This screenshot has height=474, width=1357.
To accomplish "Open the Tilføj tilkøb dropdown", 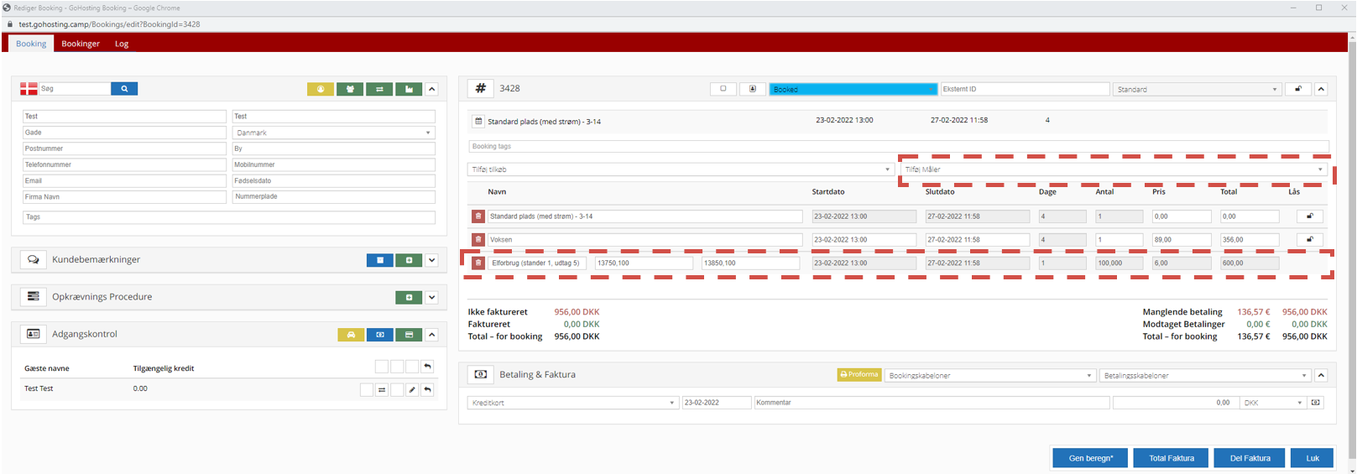I will pyautogui.click(x=680, y=169).
